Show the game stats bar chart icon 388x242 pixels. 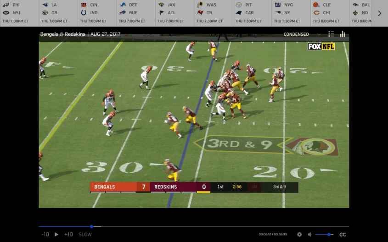343,34
